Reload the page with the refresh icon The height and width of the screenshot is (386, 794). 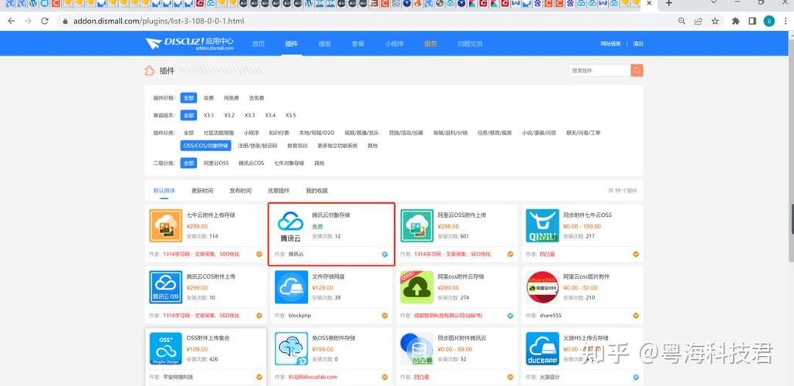coord(45,22)
